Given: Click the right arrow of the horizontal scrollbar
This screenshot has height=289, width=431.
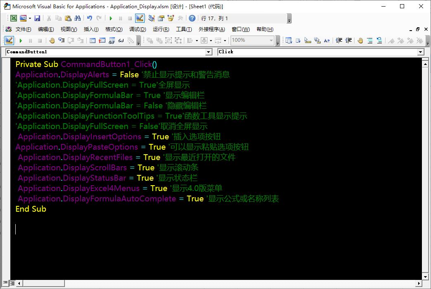Looking at the screenshot, I should (x=419, y=283).
